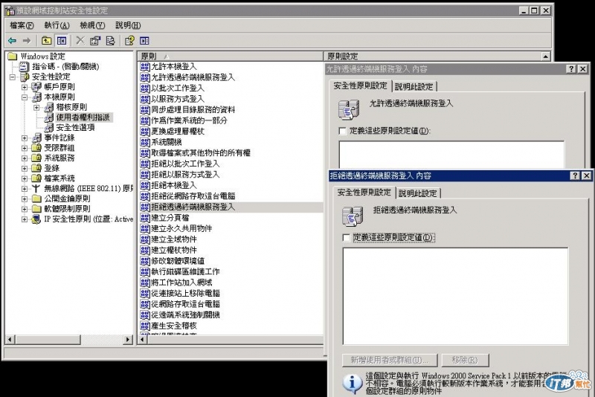Viewport: 595px width, 397px height.
Task: Expand the 系統服務 tree node
Action: coord(25,158)
